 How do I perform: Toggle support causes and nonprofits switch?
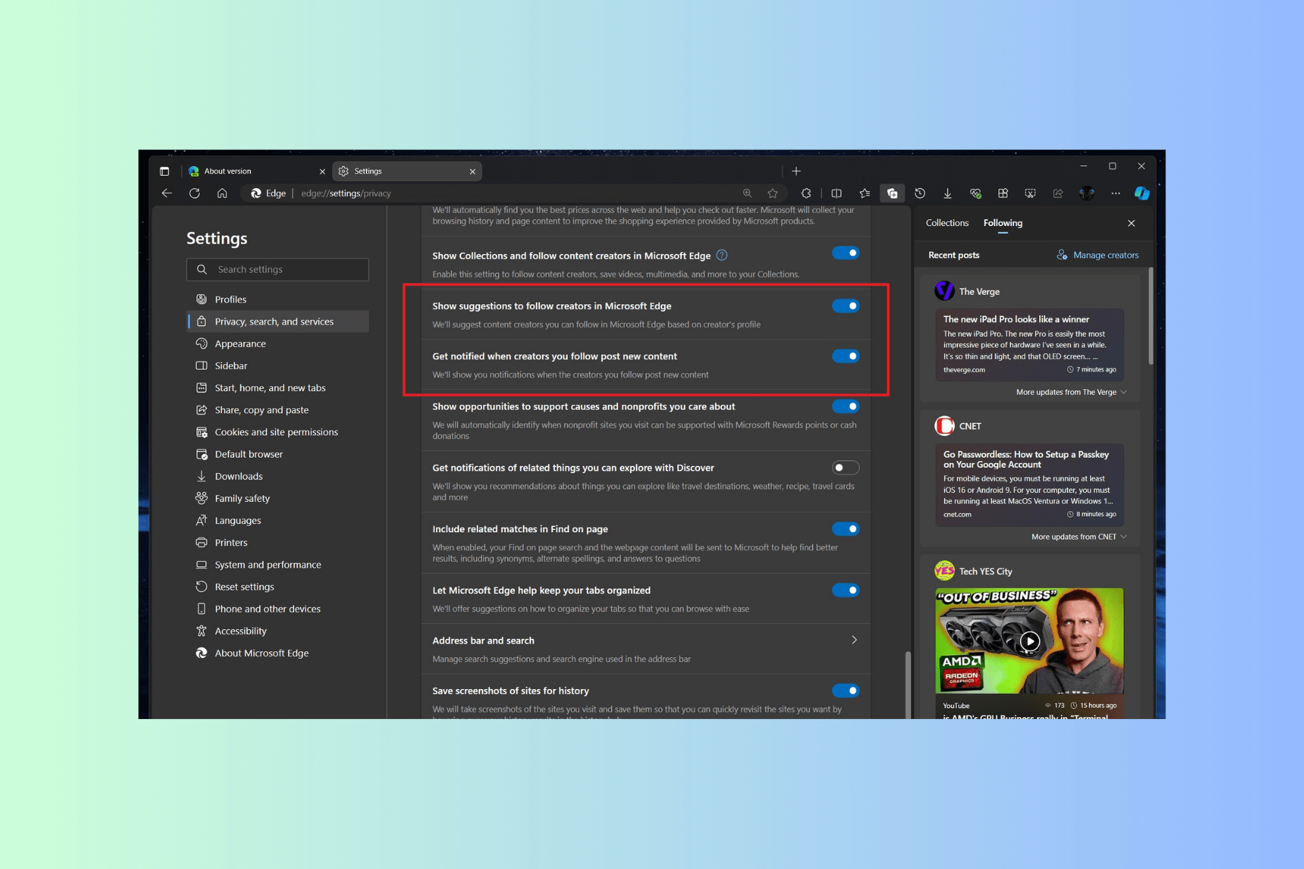[846, 407]
